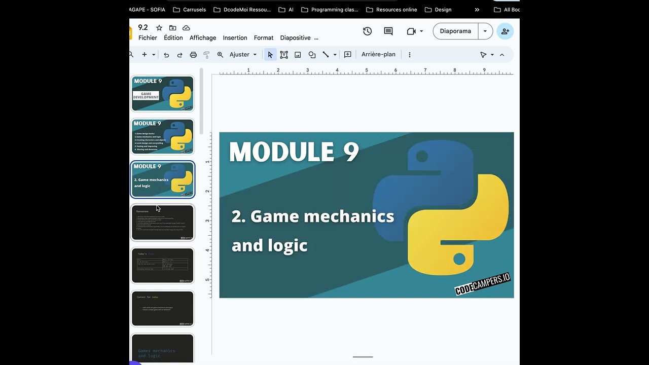Open the DcodeMoi Ressou... bookmark folder

(x=242, y=10)
